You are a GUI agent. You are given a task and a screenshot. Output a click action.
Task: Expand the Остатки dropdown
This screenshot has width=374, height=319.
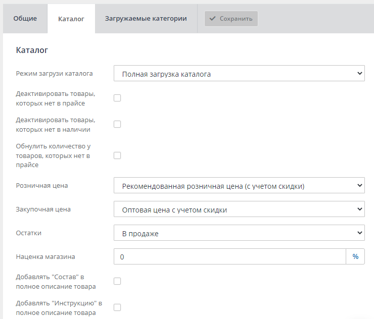[x=239, y=233]
